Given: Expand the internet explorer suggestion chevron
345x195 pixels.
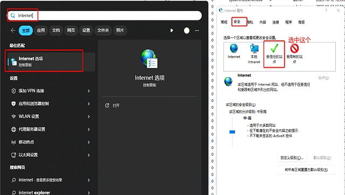Looking at the screenshot, I should 88,193.
